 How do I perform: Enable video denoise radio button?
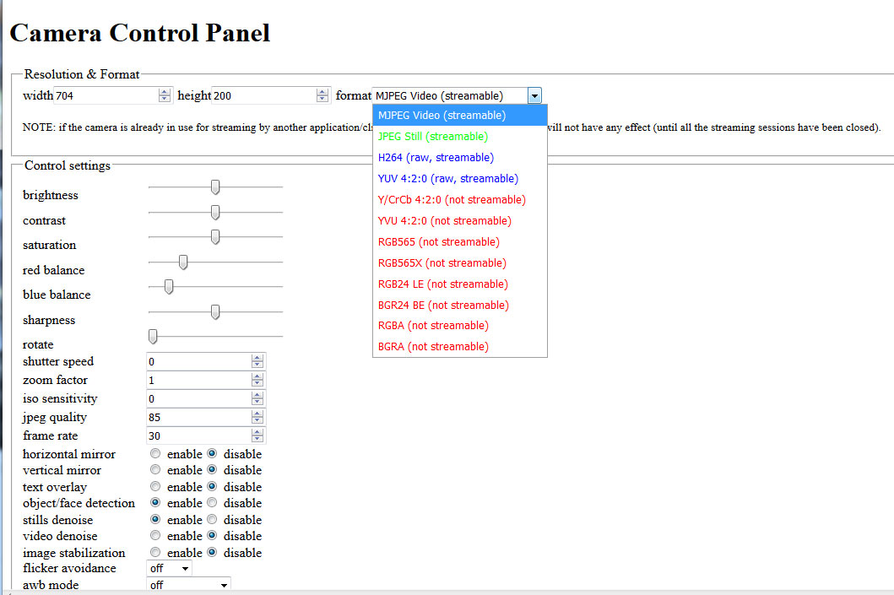coord(155,536)
